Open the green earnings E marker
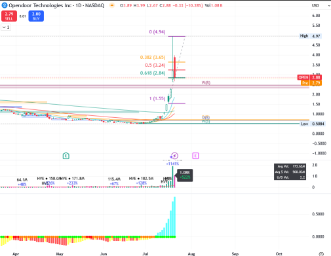This screenshot has height=256, width=331. point(66,156)
